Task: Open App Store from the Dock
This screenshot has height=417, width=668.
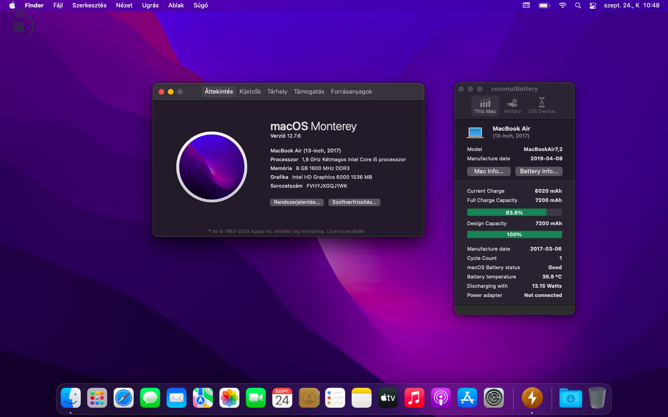Action: [x=467, y=398]
